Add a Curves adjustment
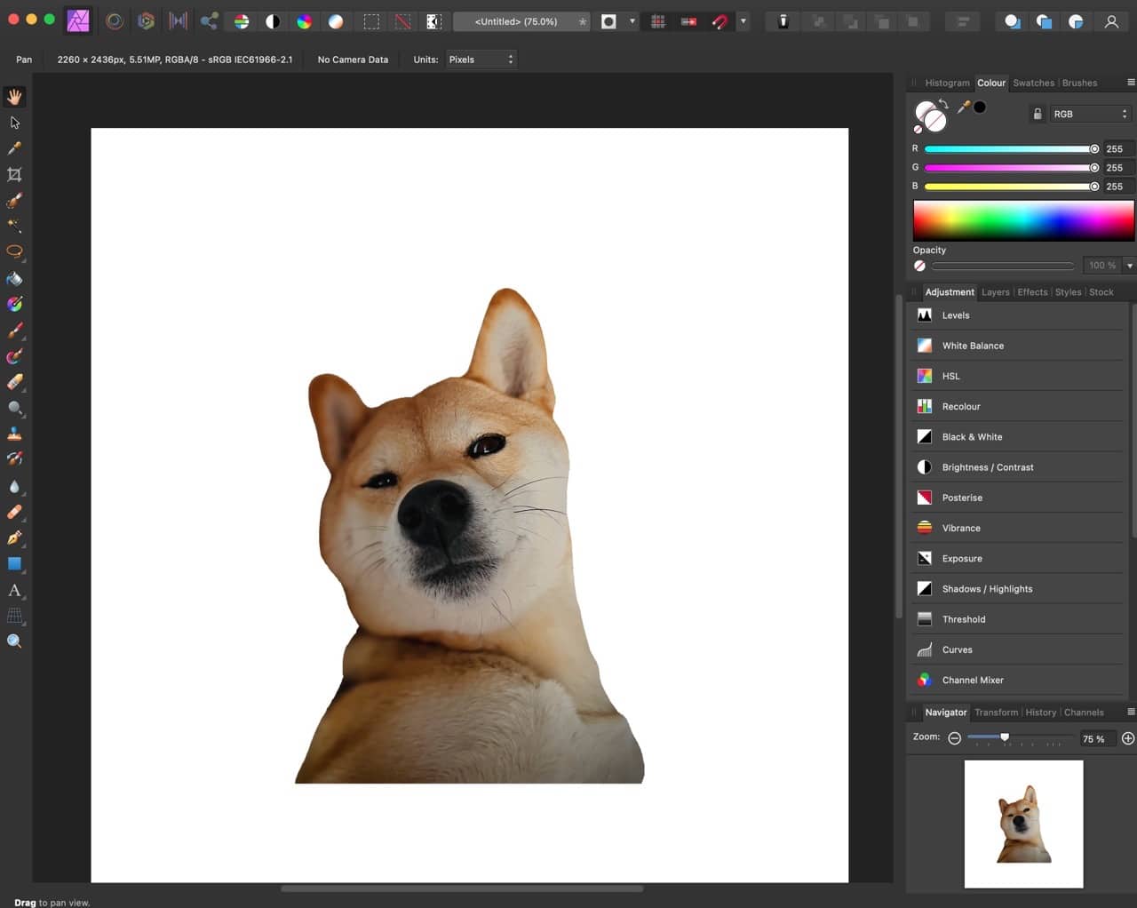 point(1018,649)
